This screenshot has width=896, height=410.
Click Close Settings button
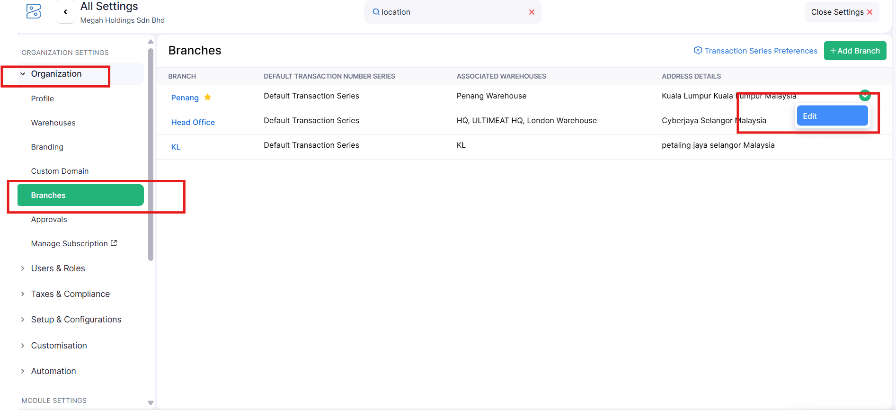pyautogui.click(x=841, y=12)
